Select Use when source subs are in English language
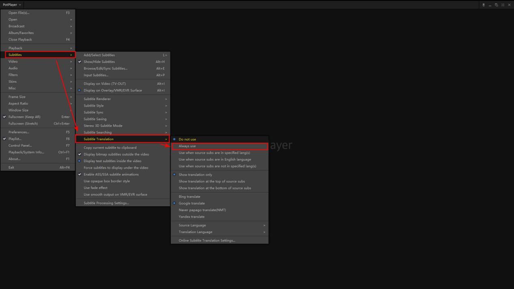Viewport: 514px width, 289px height. (x=219, y=159)
